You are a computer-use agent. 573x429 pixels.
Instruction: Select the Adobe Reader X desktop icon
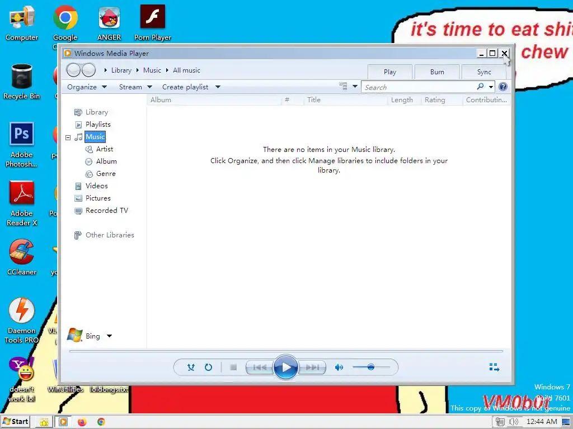point(22,203)
